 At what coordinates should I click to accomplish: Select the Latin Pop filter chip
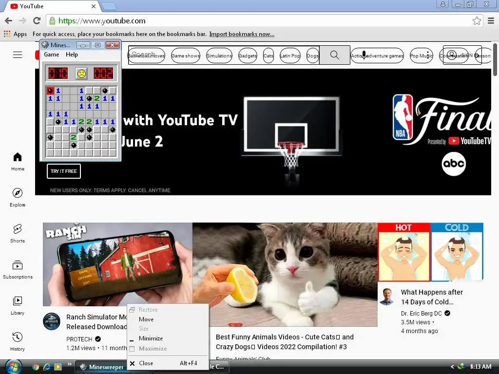point(290,56)
